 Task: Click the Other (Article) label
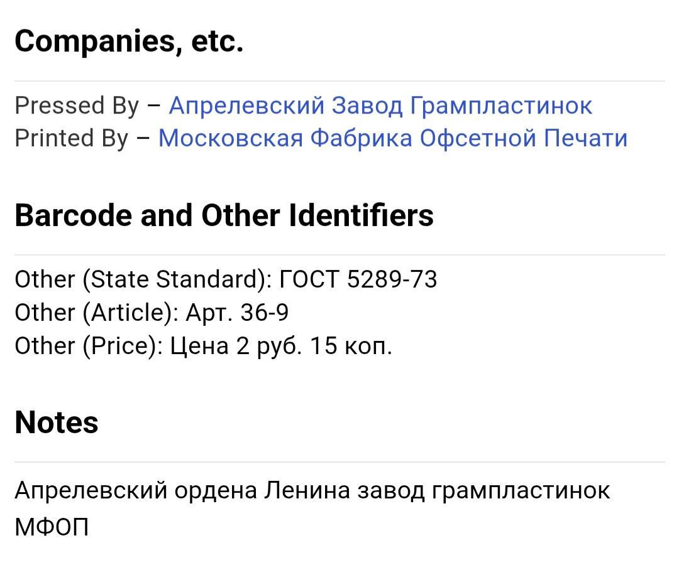[x=97, y=313]
